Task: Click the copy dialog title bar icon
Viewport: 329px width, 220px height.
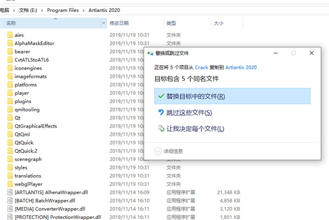Action: (x=150, y=54)
